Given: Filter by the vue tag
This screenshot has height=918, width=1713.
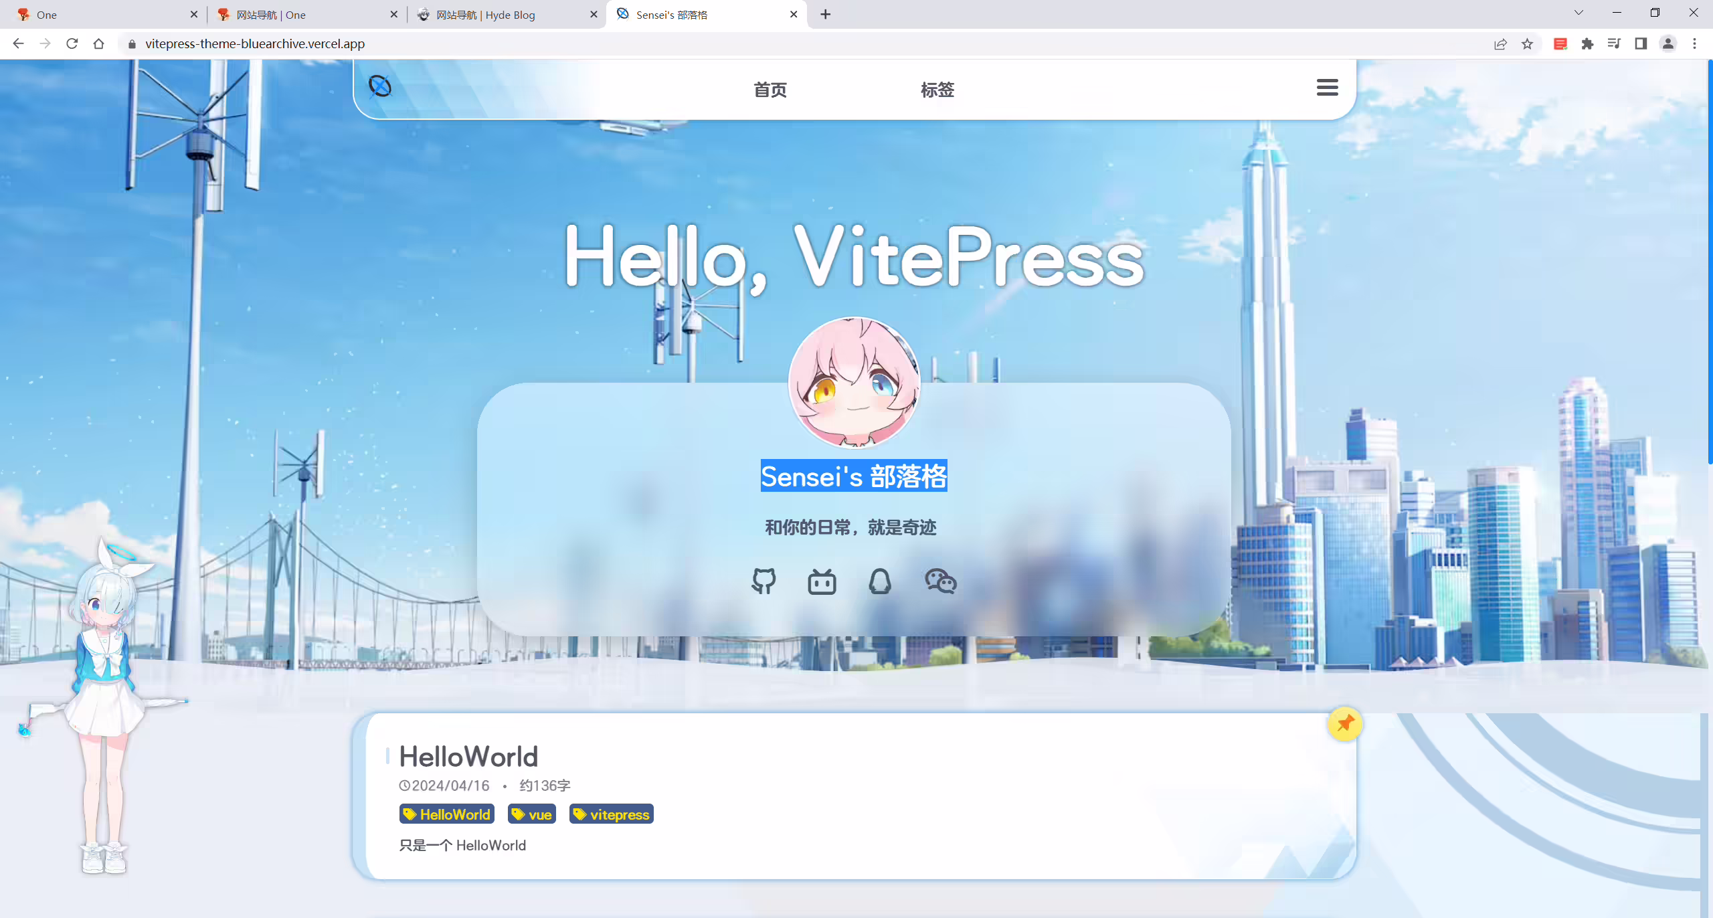Looking at the screenshot, I should point(532,814).
